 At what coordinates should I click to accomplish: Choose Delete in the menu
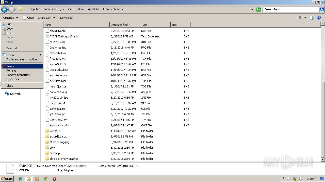click(x=22, y=66)
